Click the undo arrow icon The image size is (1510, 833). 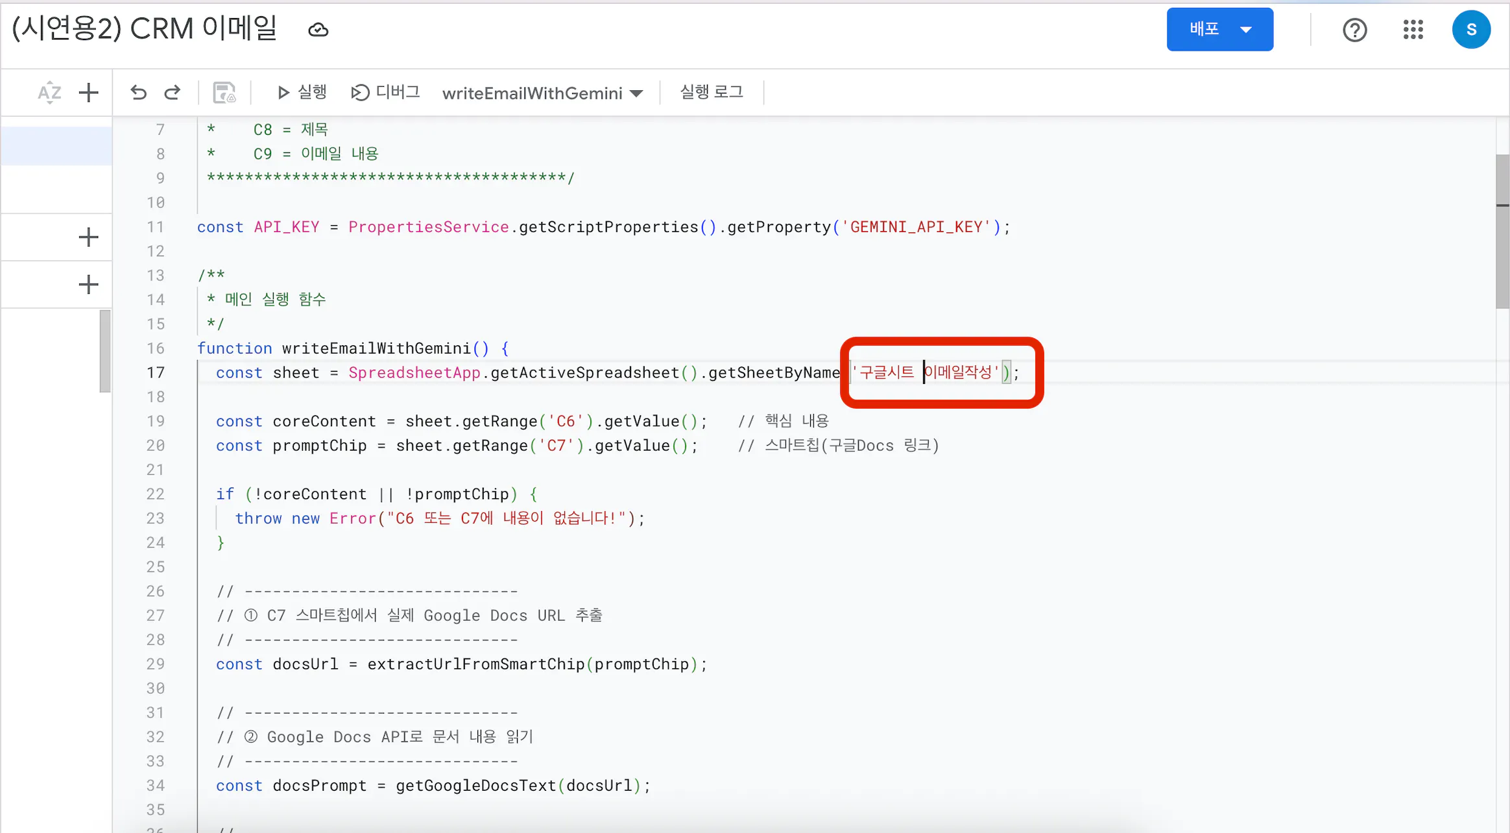(x=138, y=93)
